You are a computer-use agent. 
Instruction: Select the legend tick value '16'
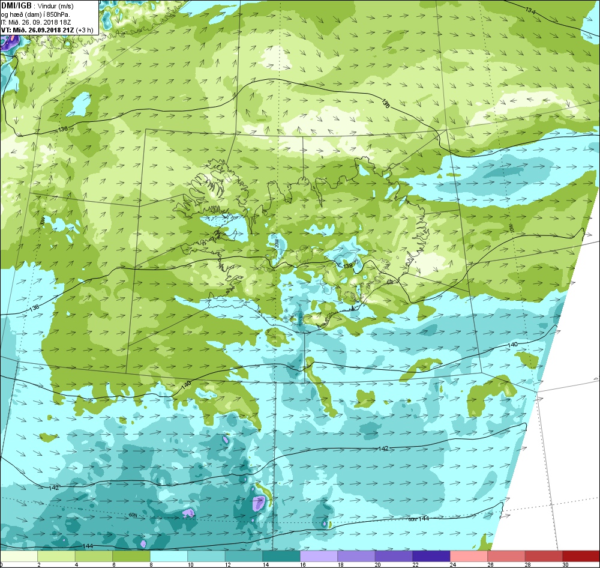tap(302, 564)
